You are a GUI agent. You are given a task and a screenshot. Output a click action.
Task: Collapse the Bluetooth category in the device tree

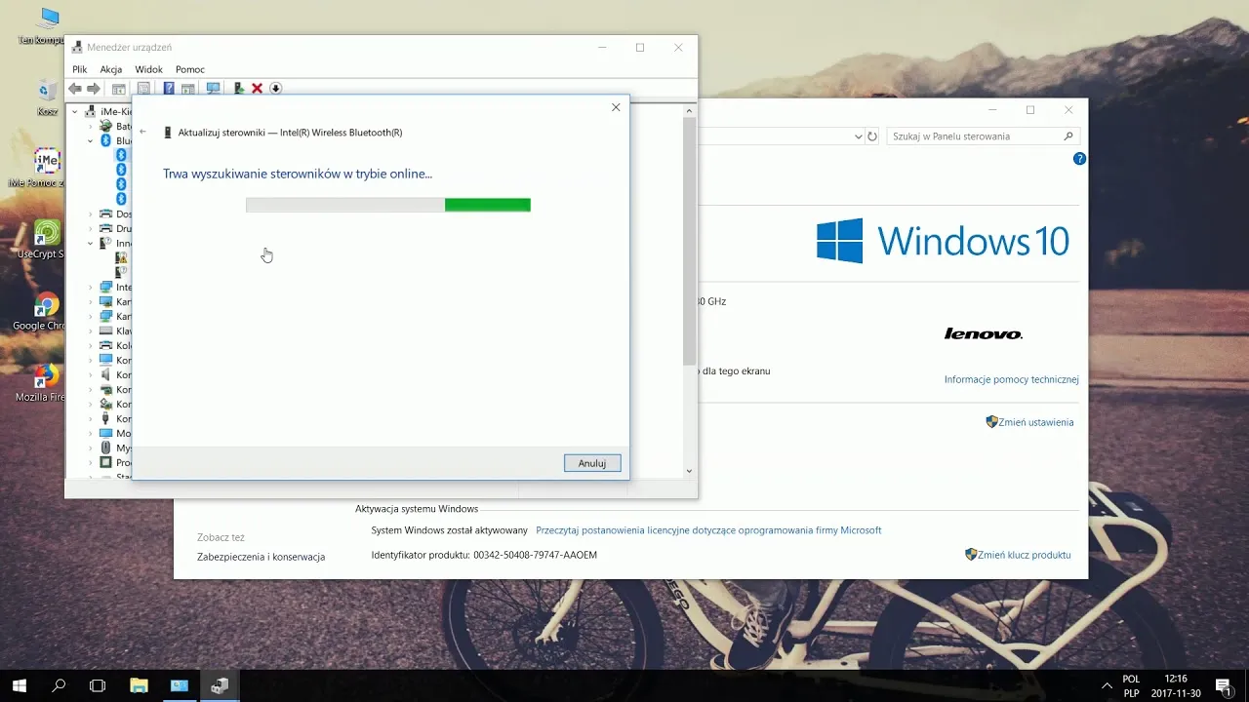click(x=91, y=141)
